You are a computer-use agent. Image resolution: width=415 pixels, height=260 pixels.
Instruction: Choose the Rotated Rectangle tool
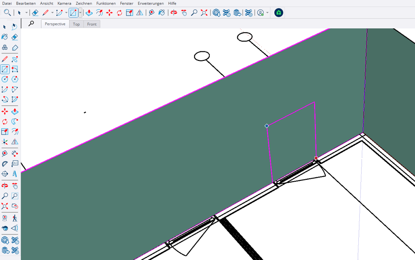(x=15, y=69)
